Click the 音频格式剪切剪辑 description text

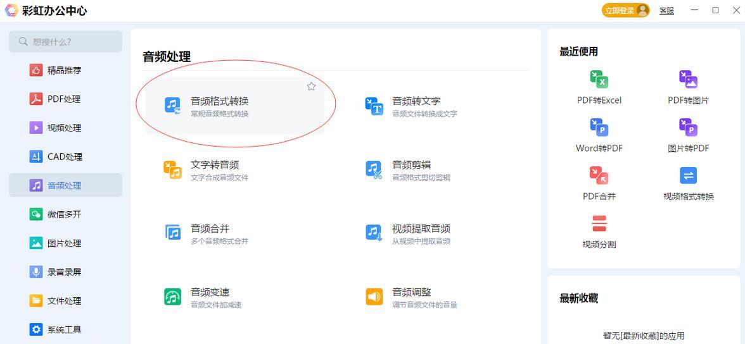pos(421,178)
